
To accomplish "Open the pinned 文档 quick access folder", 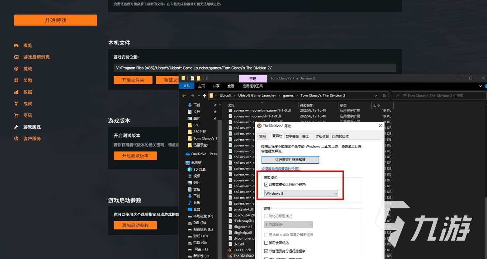I will tap(197, 112).
